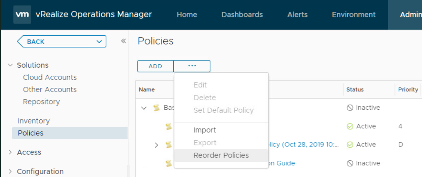Screen dimensions: 422x177
Task: Open Other Accounts in sidebar
Action: tap(50, 90)
